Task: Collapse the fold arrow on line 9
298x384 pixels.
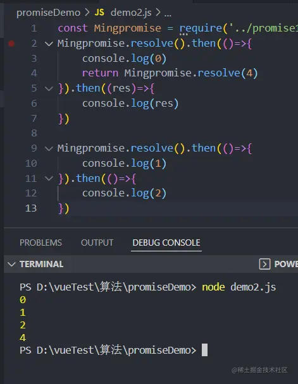Action: (x=49, y=148)
